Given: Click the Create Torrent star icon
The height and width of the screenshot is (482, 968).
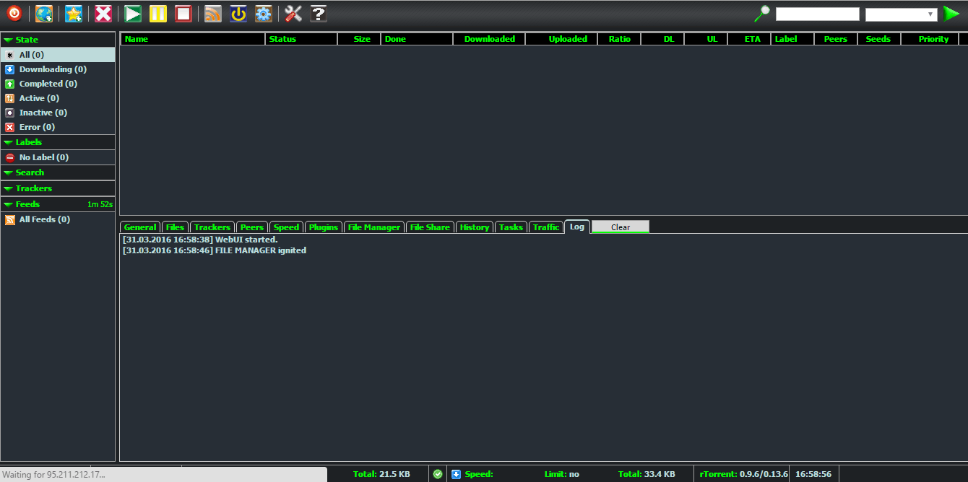Looking at the screenshot, I should [x=74, y=14].
